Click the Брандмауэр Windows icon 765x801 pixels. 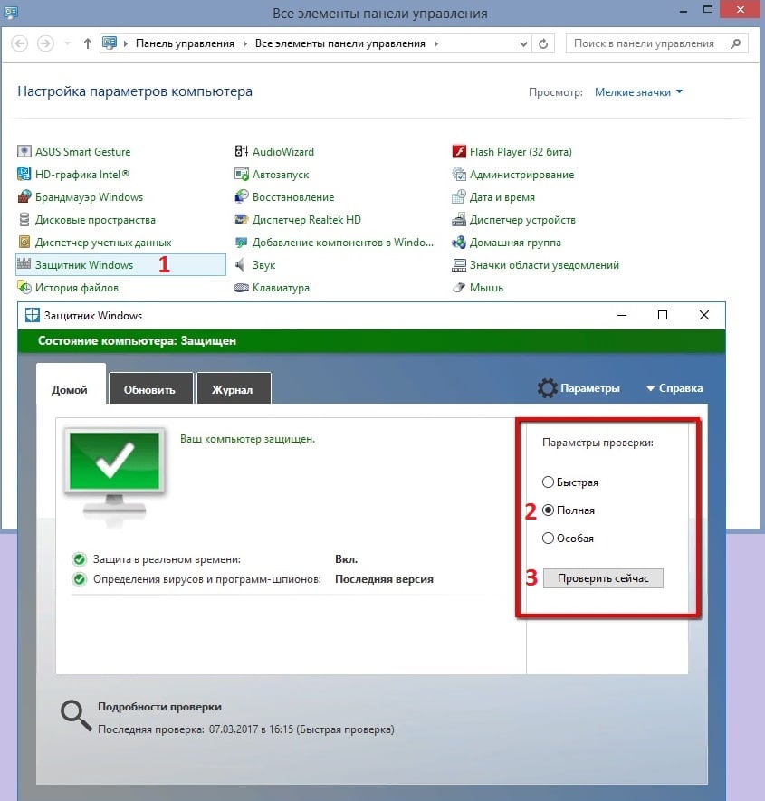click(x=24, y=196)
